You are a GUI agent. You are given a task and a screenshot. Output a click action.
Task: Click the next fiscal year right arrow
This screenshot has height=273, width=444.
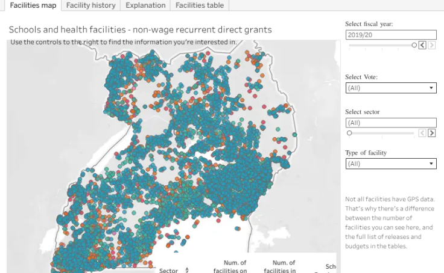[431, 45]
